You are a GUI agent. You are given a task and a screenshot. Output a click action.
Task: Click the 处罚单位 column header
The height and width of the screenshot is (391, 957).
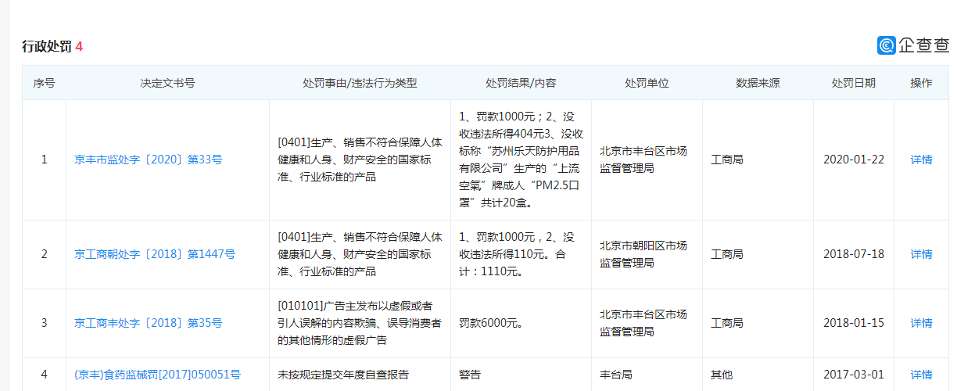[647, 83]
